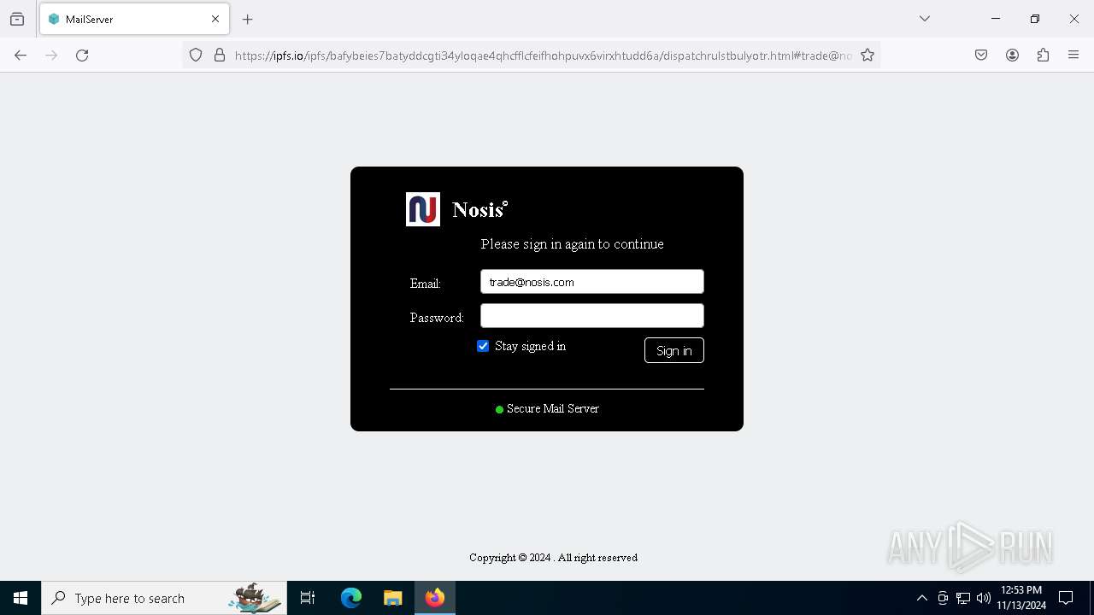
Task: Open the network status tray icon
Action: coord(963,598)
